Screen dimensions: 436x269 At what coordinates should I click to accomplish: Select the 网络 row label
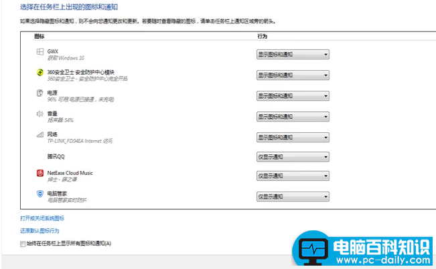(52, 134)
